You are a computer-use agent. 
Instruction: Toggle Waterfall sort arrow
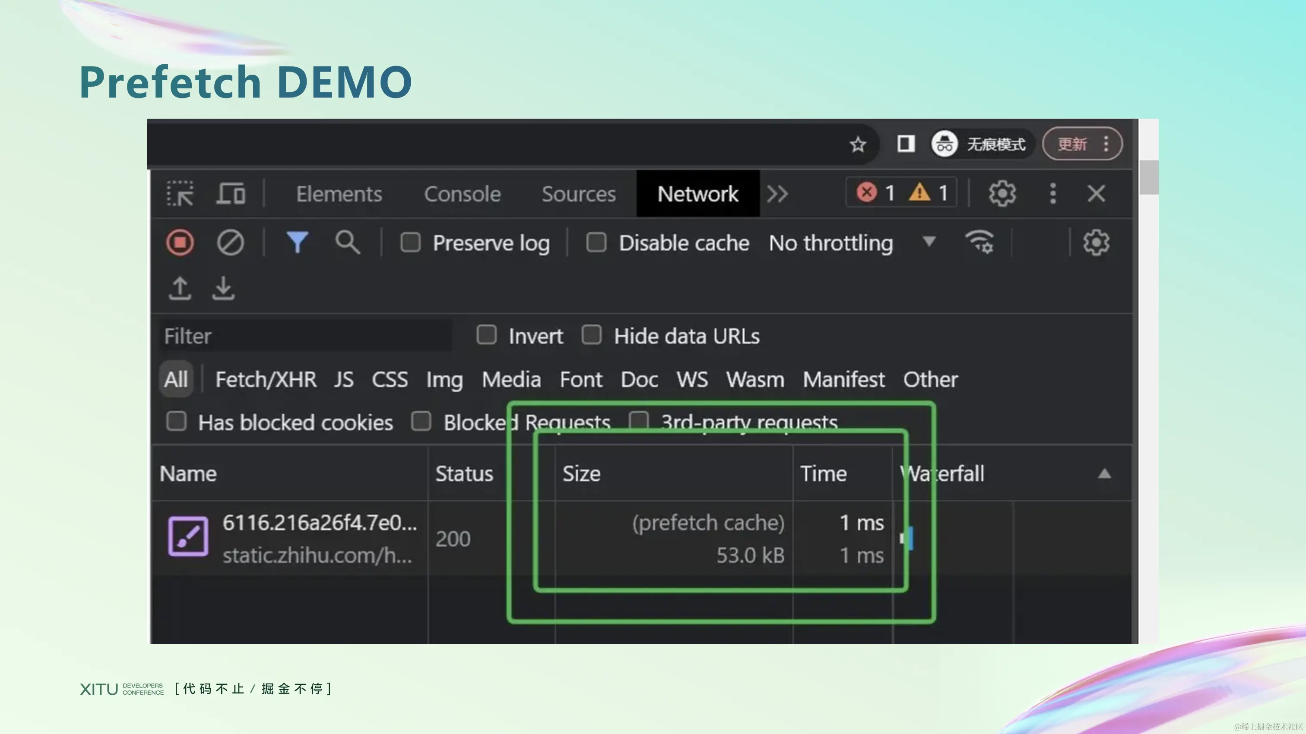pos(1105,474)
